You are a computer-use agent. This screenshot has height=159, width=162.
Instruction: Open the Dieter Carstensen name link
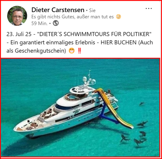(58, 10)
